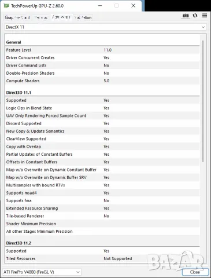Select Offsets in Constant Buffers row
This screenshot has height=278, width=211.
point(102,162)
